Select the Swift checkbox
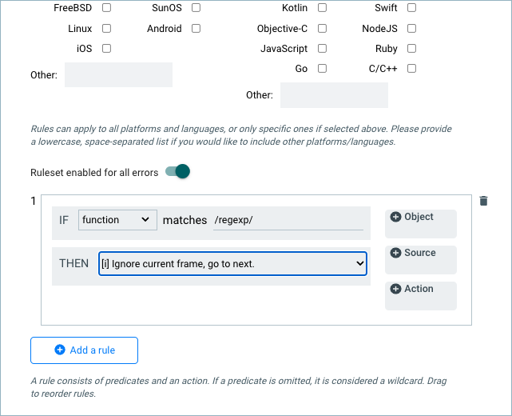Viewport: 512px width, 416px height. pyautogui.click(x=412, y=8)
